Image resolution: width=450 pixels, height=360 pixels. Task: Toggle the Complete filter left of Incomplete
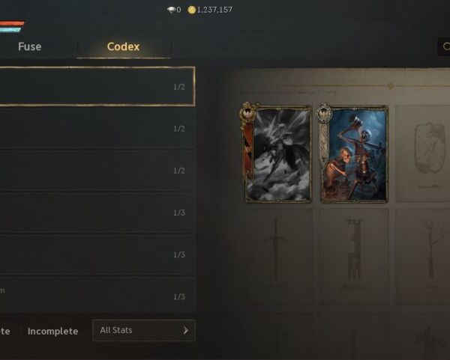coord(5,332)
